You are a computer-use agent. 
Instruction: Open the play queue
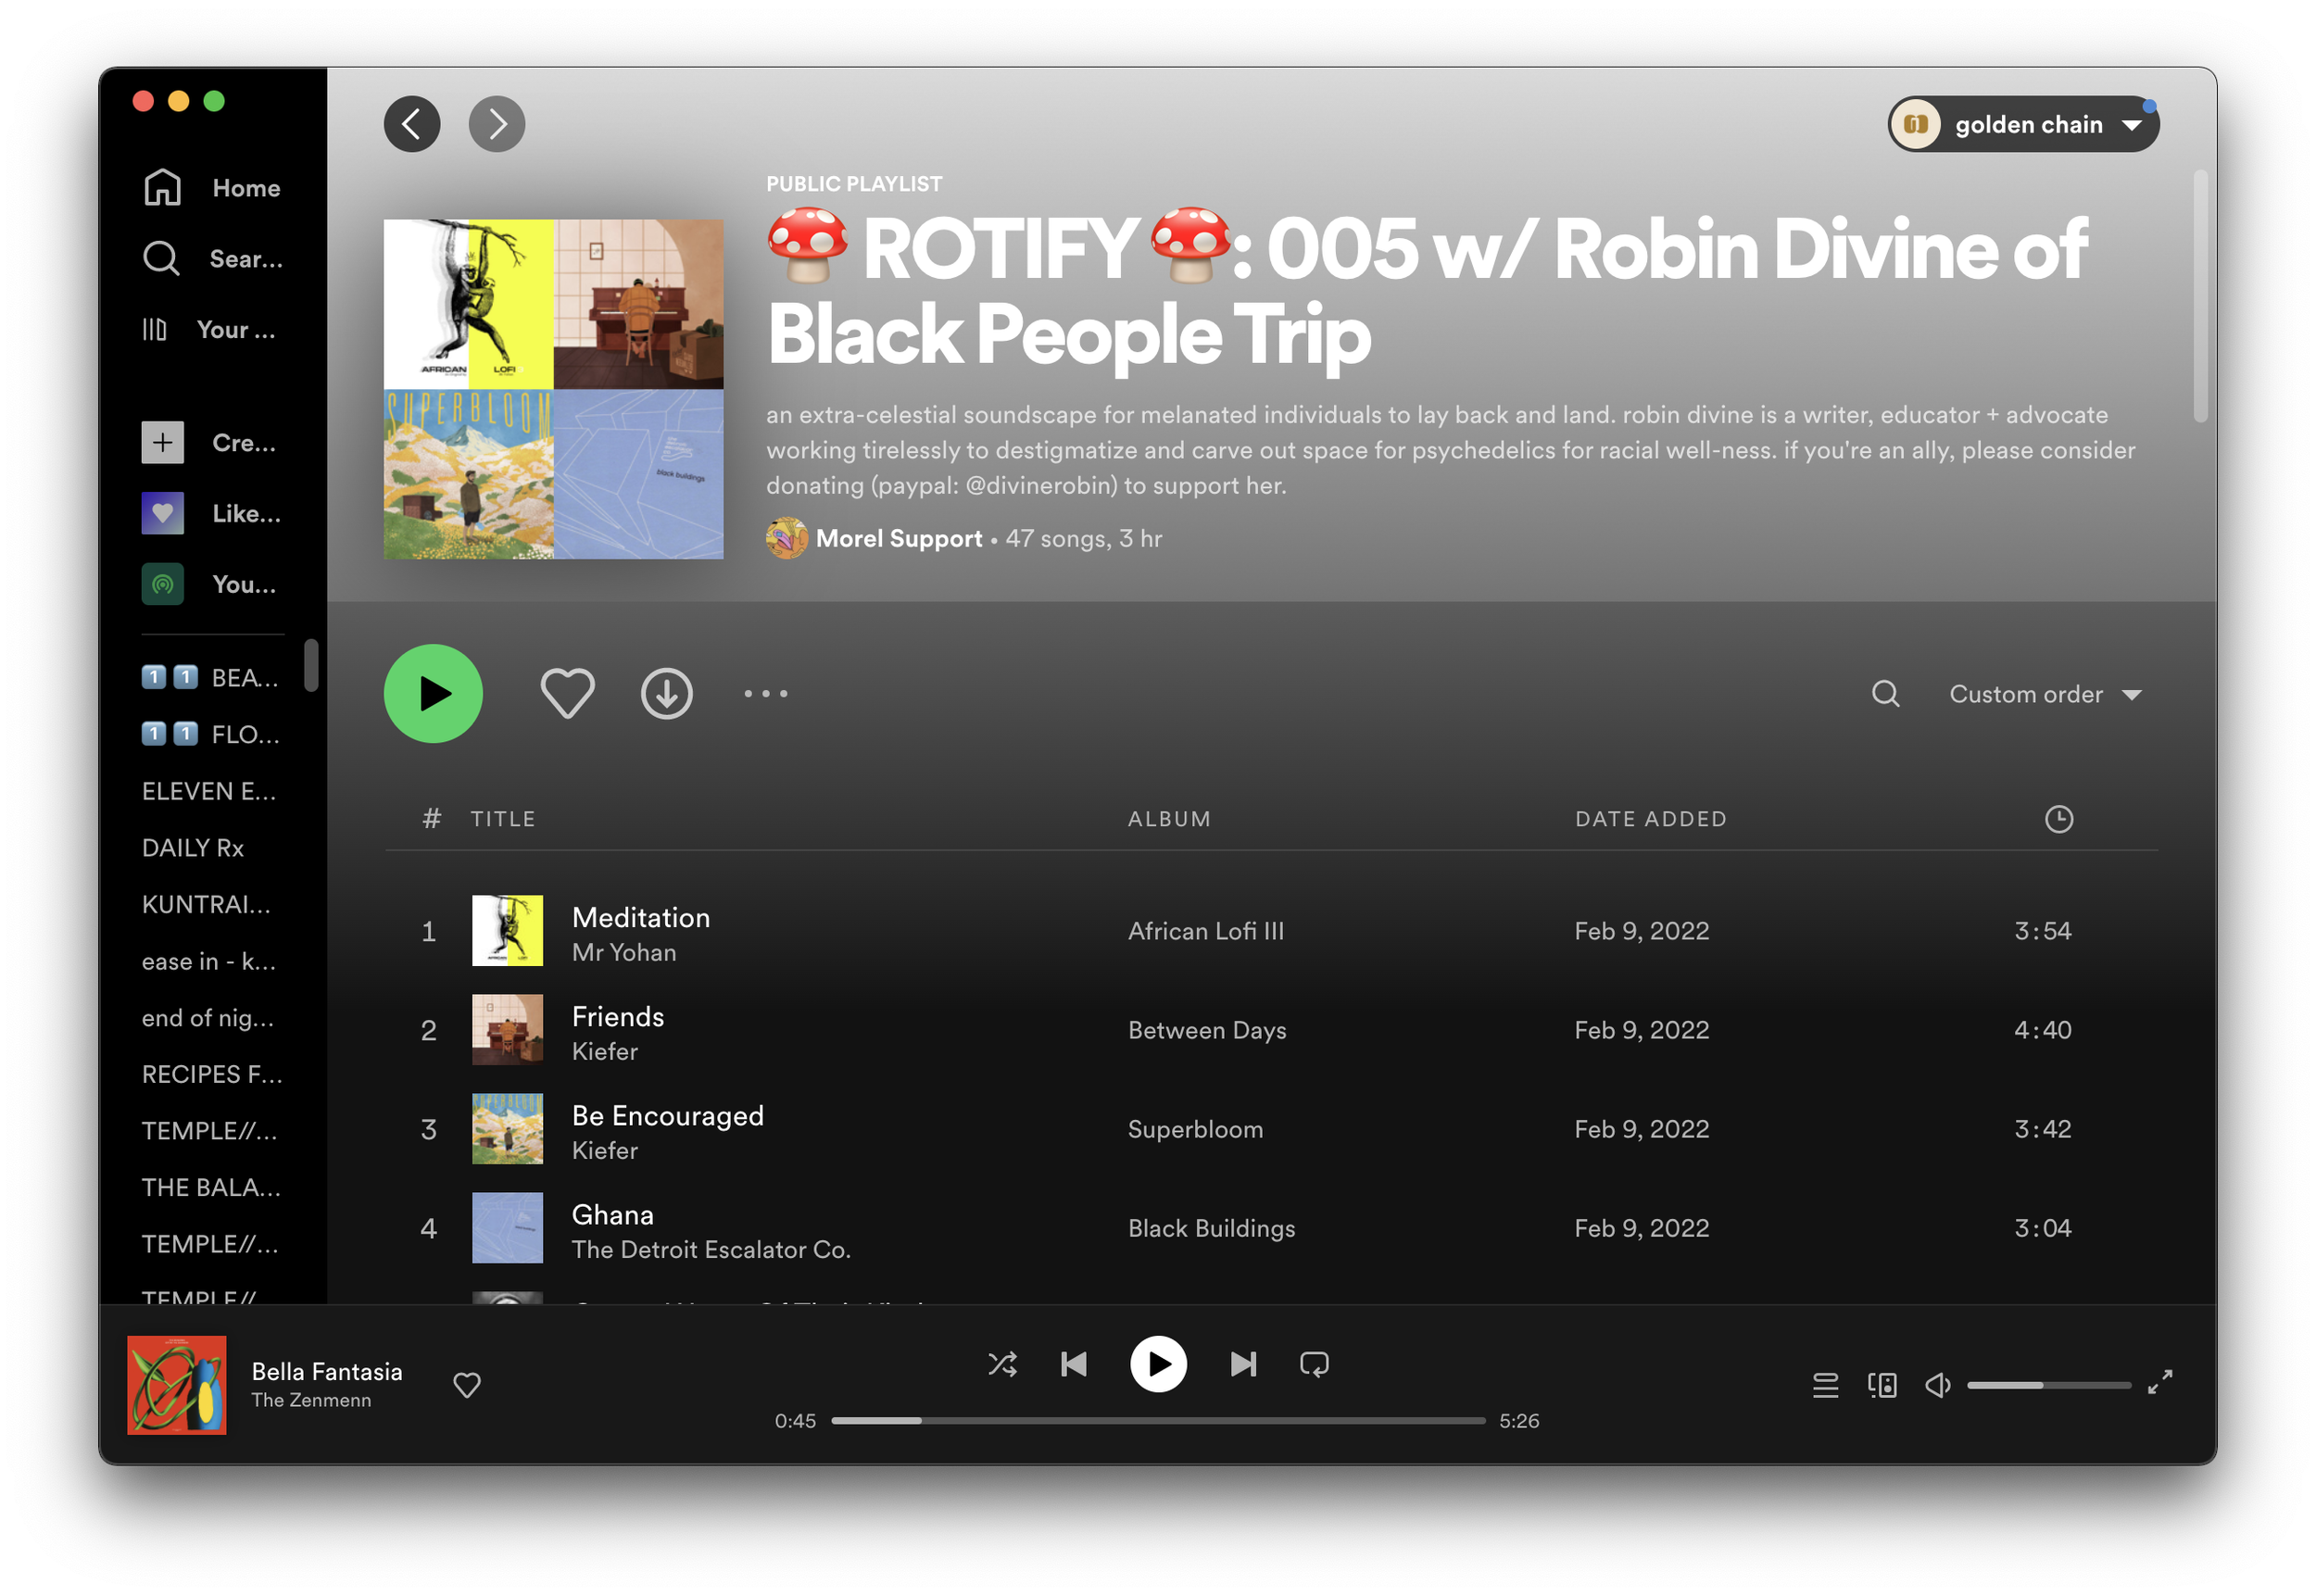click(x=1825, y=1385)
